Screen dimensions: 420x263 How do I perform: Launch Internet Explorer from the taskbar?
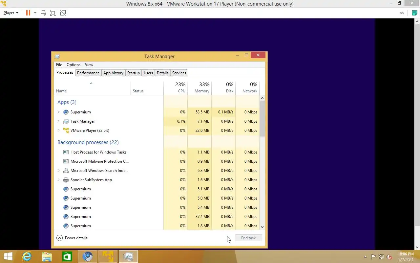pyautogui.click(x=26, y=256)
